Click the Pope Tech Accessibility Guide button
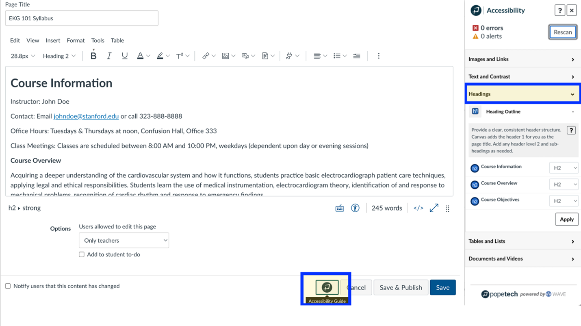Screen dimensions: 581x326 click(x=327, y=287)
